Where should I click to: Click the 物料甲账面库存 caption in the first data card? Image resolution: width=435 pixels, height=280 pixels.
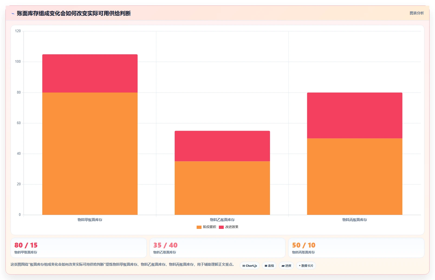tap(26, 252)
